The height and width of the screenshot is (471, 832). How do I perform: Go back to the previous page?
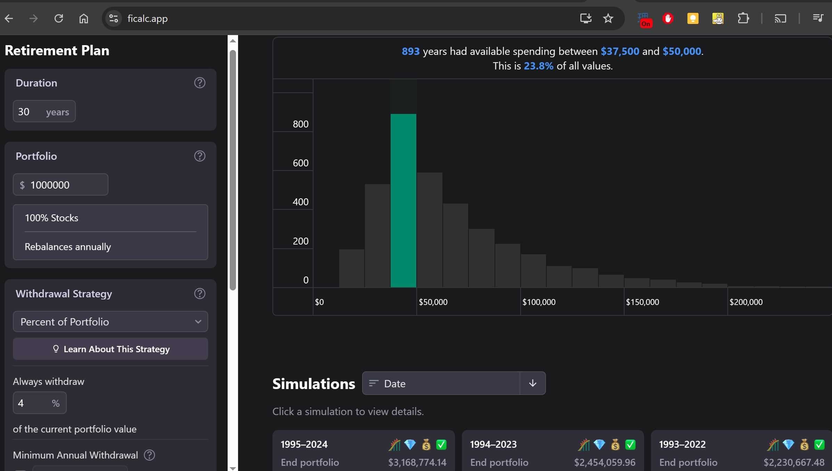(9, 18)
